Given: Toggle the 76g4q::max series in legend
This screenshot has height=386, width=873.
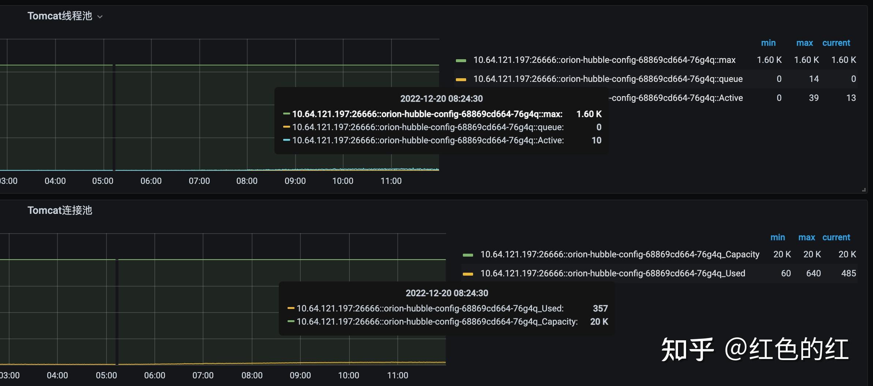Looking at the screenshot, I should (x=604, y=60).
